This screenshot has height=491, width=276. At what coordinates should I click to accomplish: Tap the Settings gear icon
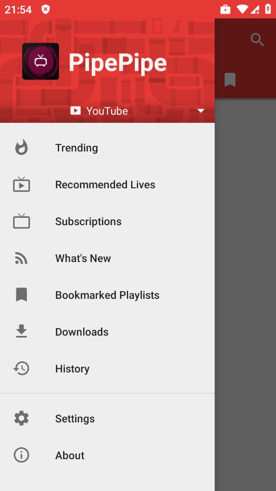point(22,418)
